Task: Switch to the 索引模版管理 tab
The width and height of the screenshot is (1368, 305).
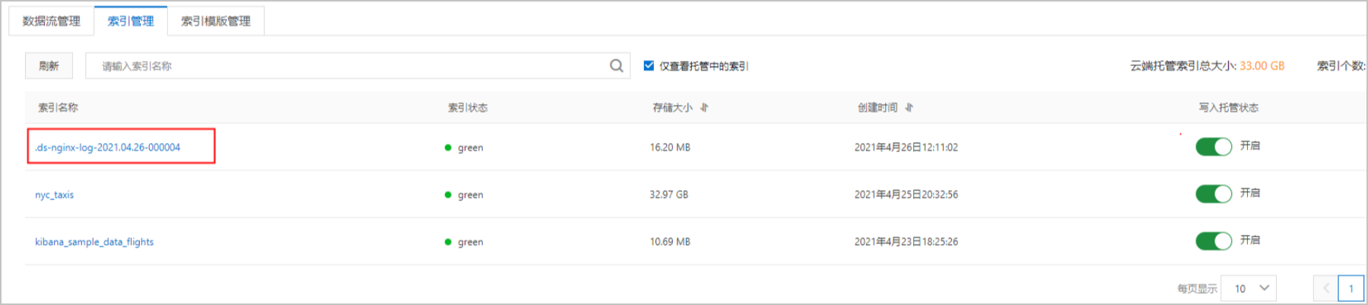Action: pos(216,21)
